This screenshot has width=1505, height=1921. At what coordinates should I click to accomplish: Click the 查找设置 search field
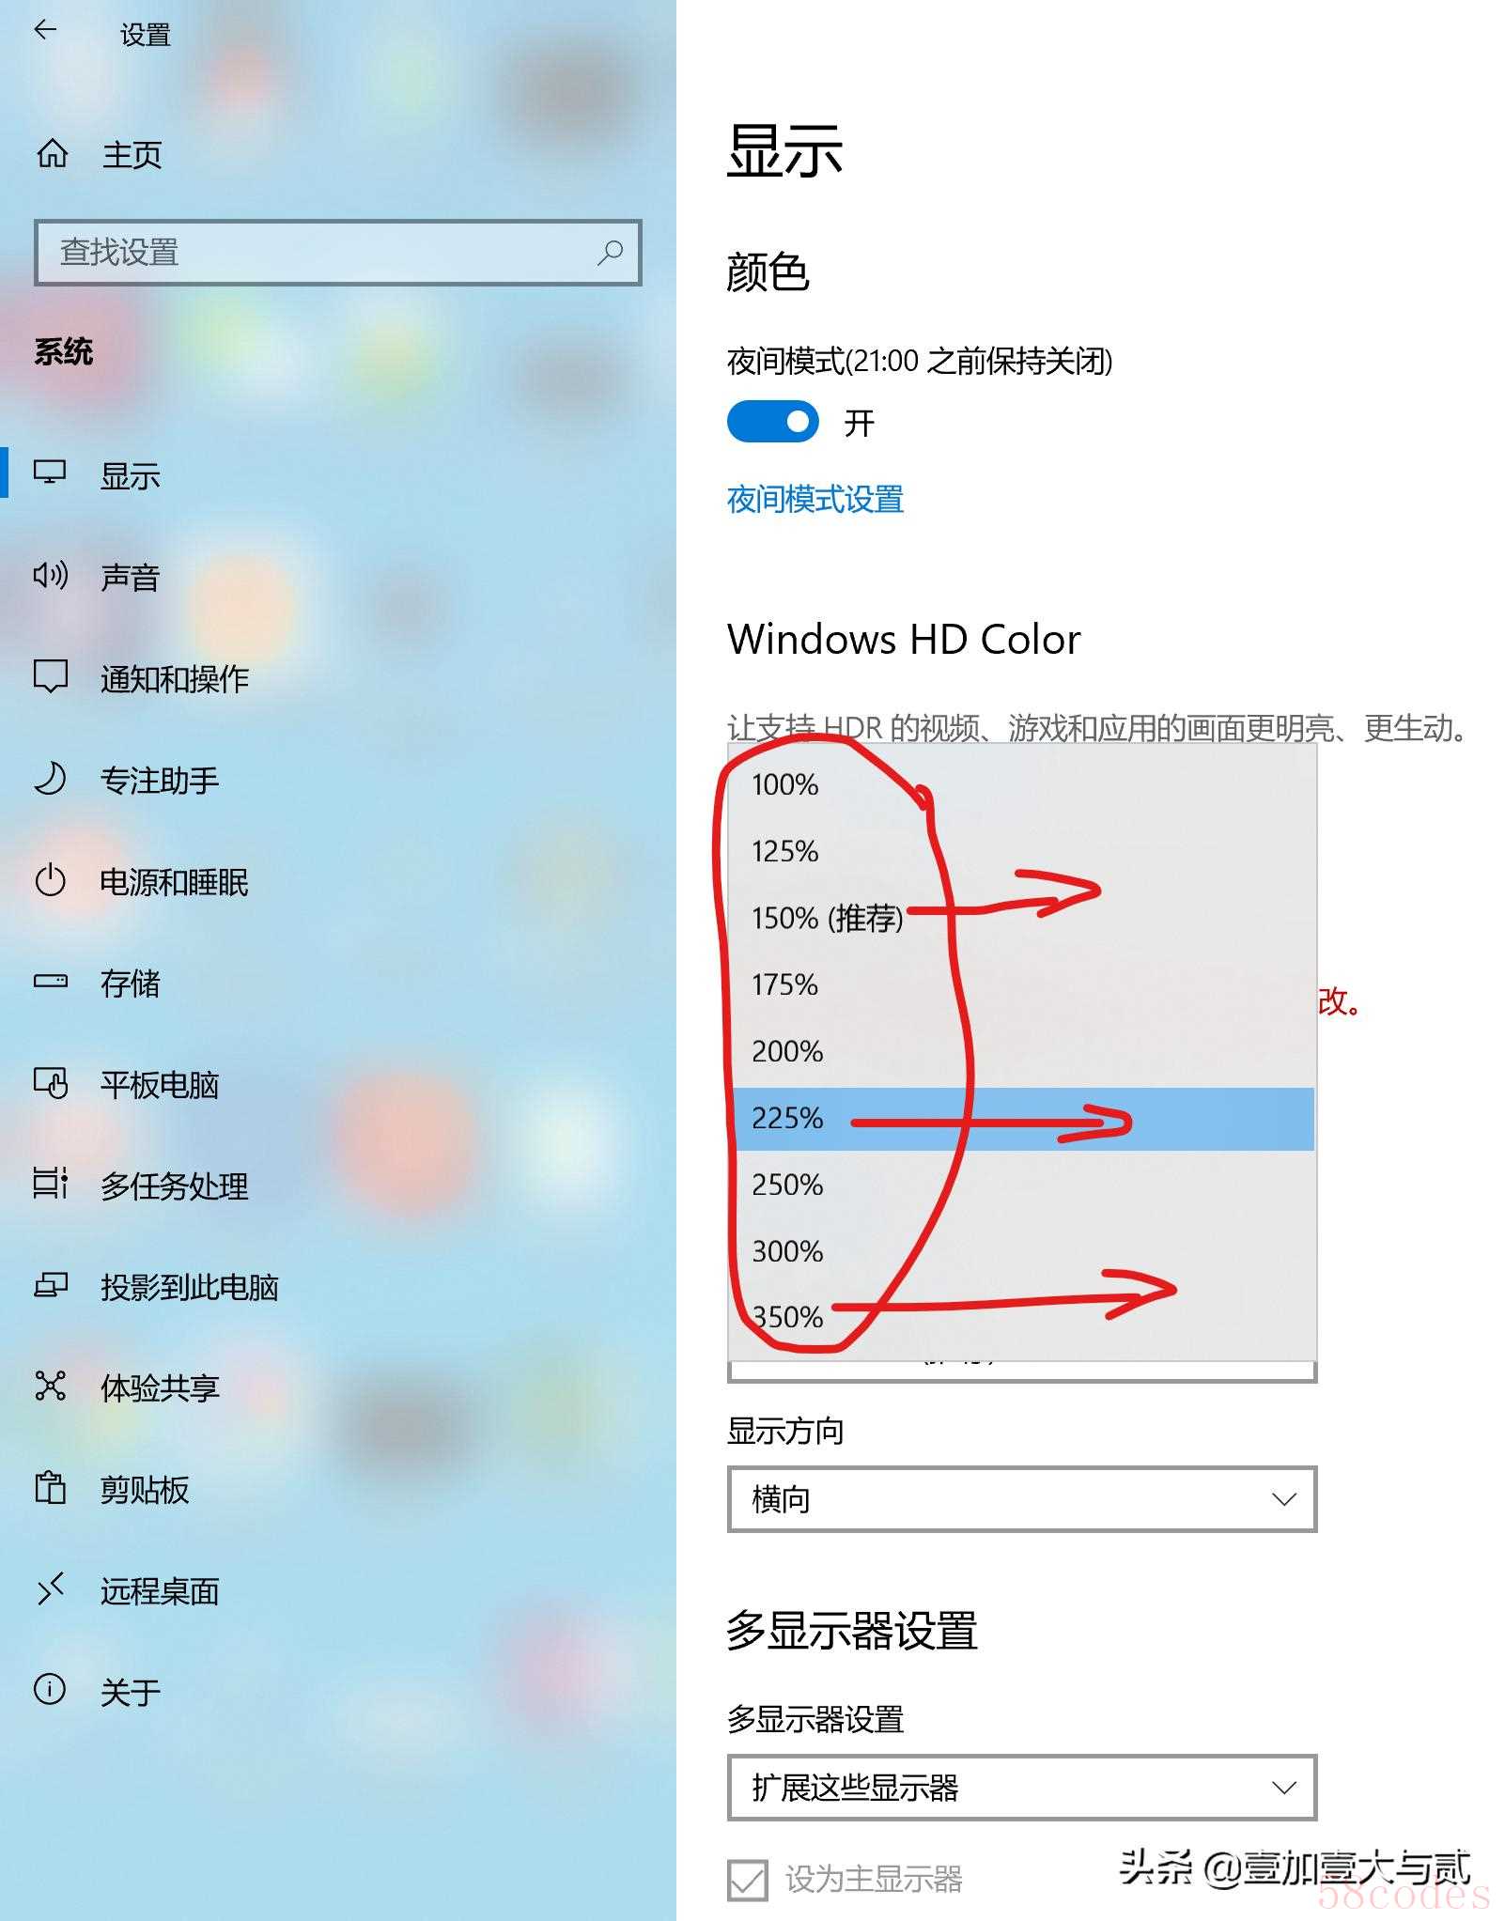(337, 252)
